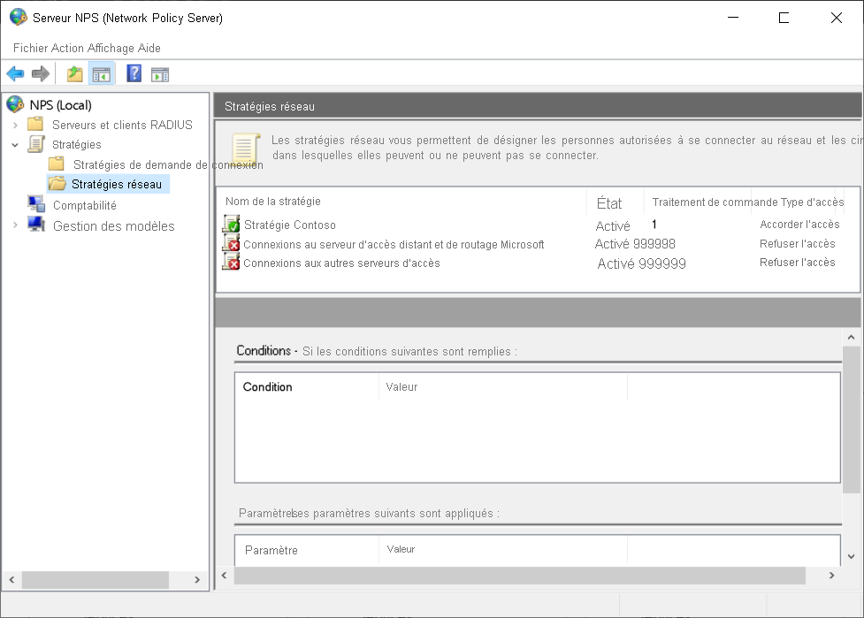The height and width of the screenshot is (618, 864).
Task: Click tree pane scroll left arrow
Action: (x=11, y=579)
